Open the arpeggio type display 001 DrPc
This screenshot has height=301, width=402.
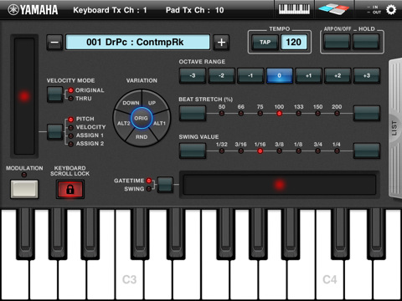click(x=137, y=43)
